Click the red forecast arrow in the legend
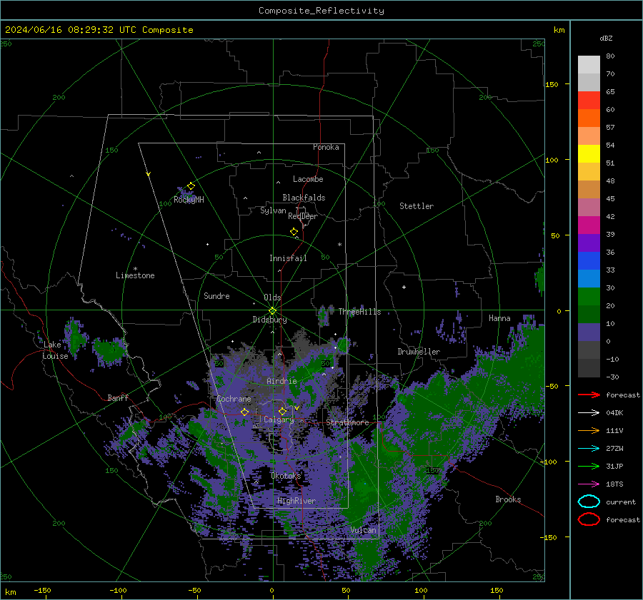The image size is (643, 600). pyautogui.click(x=589, y=395)
